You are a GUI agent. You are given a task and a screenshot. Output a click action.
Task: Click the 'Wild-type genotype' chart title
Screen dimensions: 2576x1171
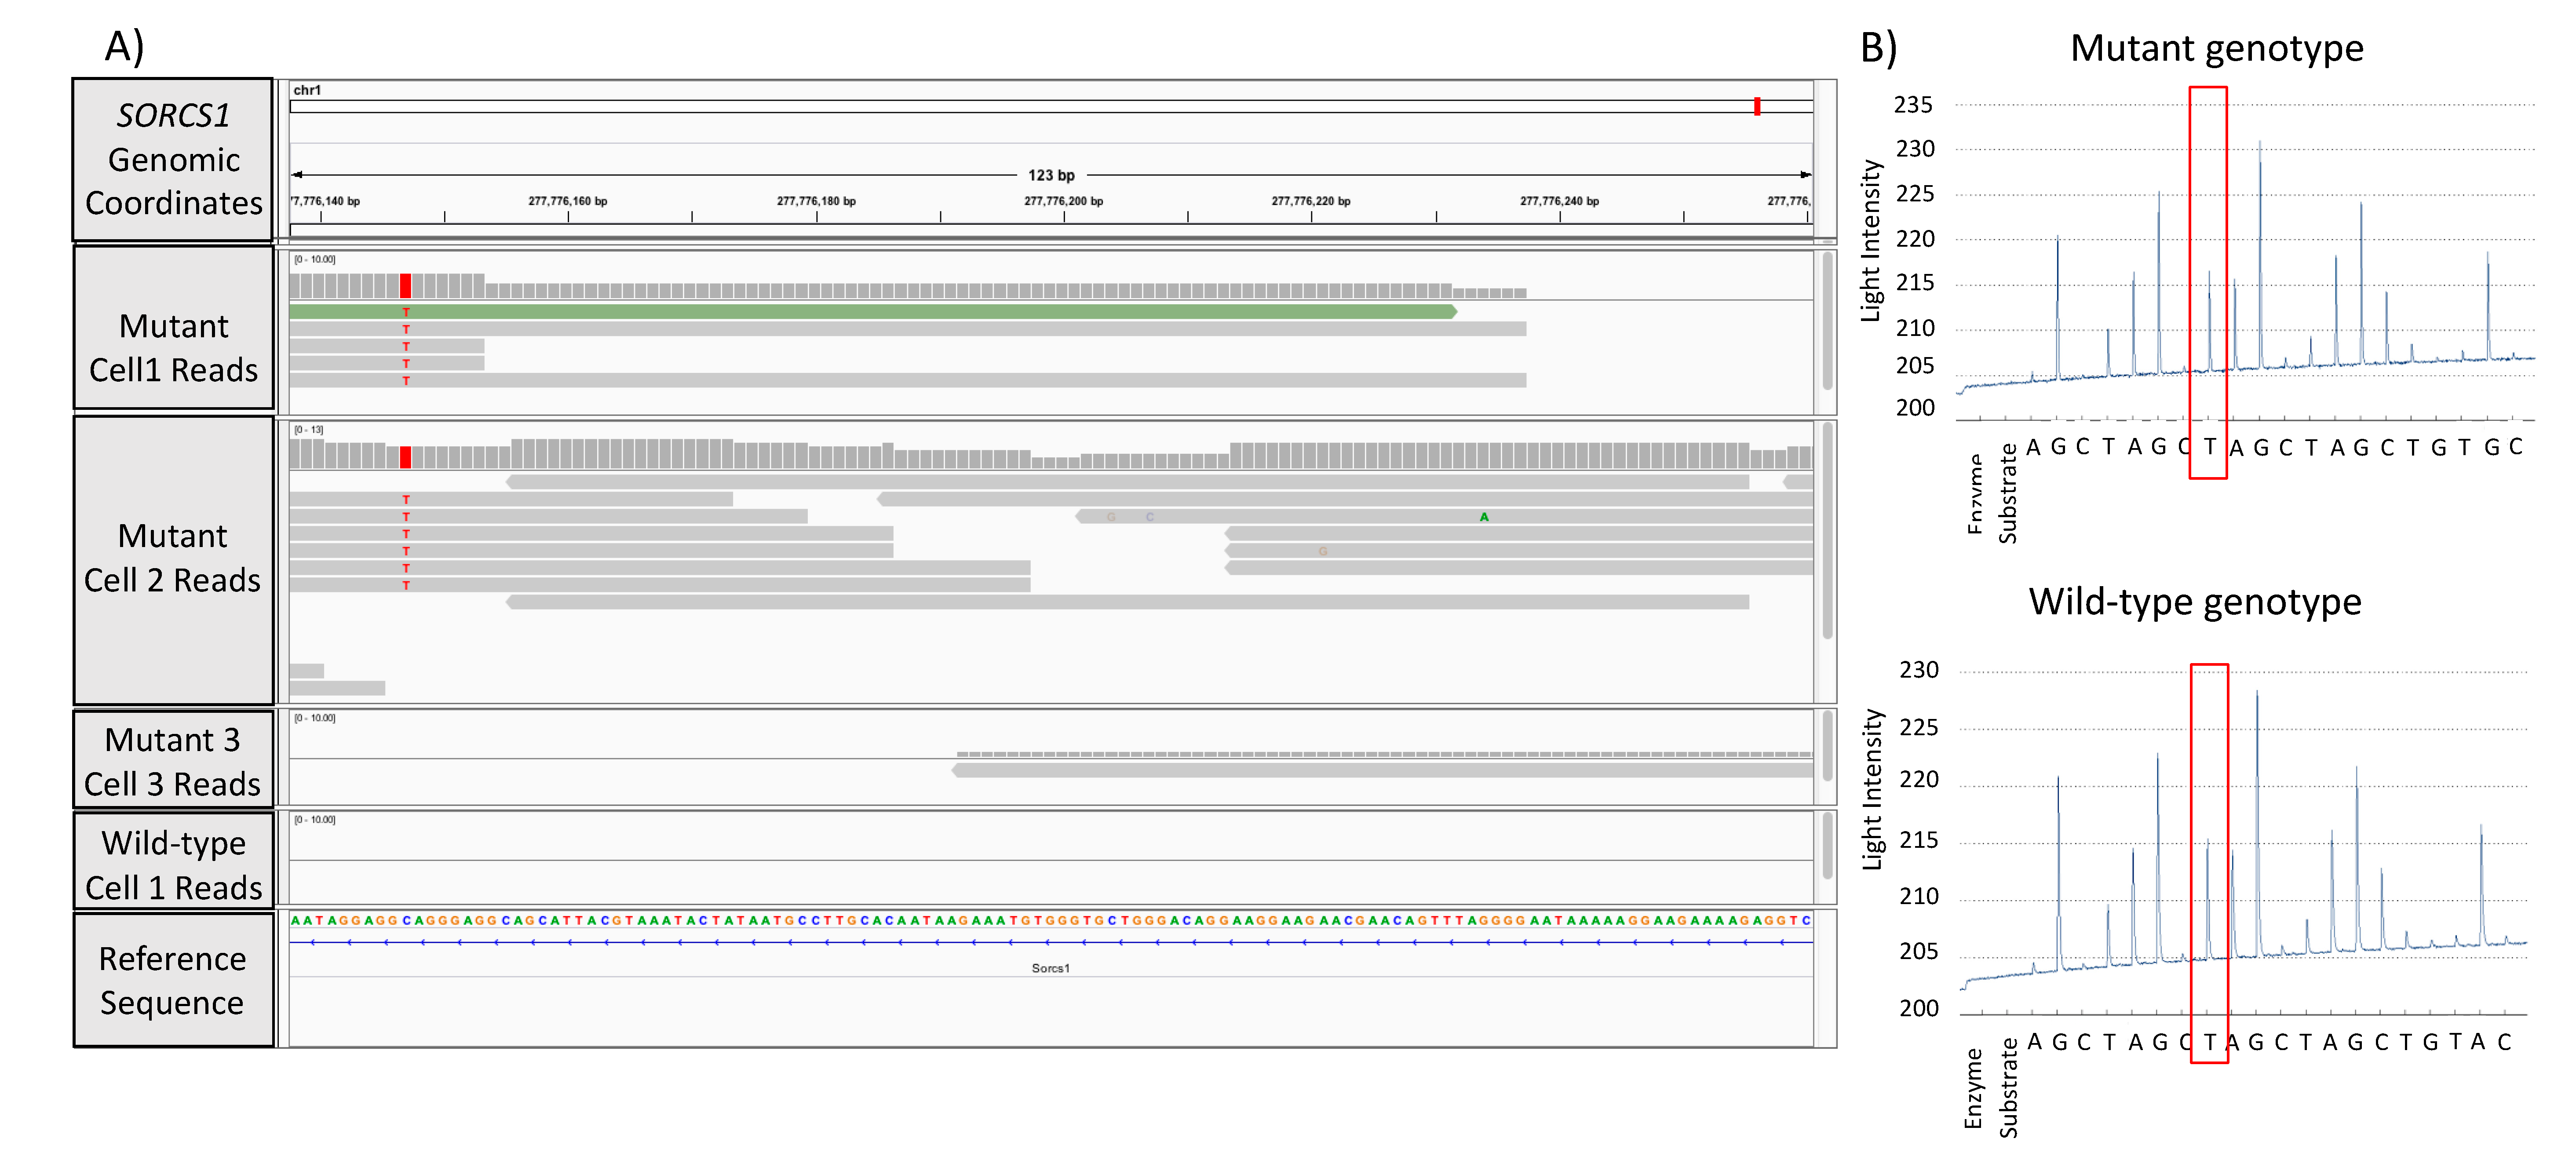point(2195,602)
